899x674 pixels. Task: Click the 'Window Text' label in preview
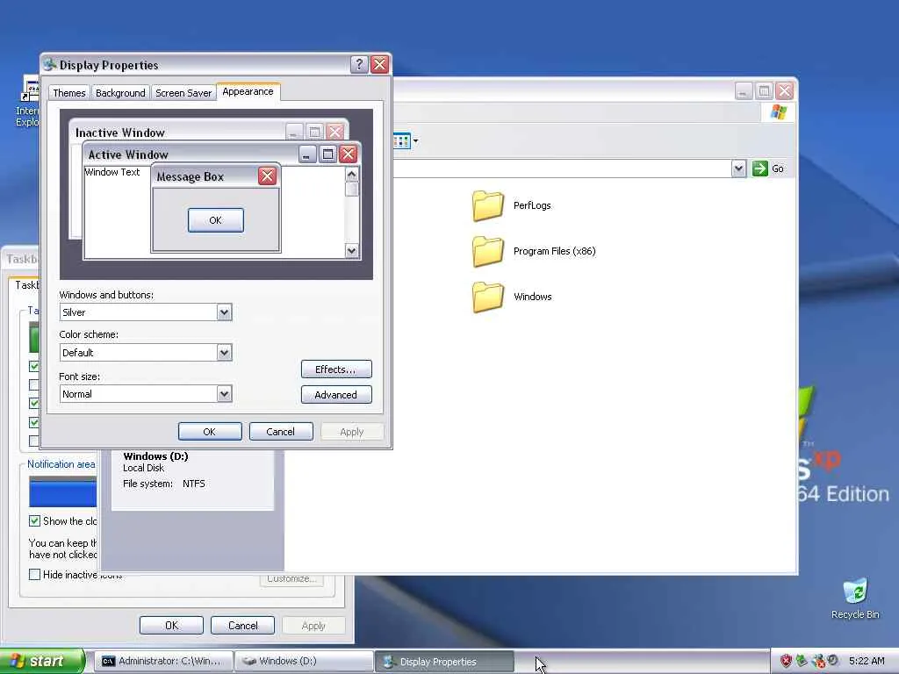pyautogui.click(x=112, y=172)
